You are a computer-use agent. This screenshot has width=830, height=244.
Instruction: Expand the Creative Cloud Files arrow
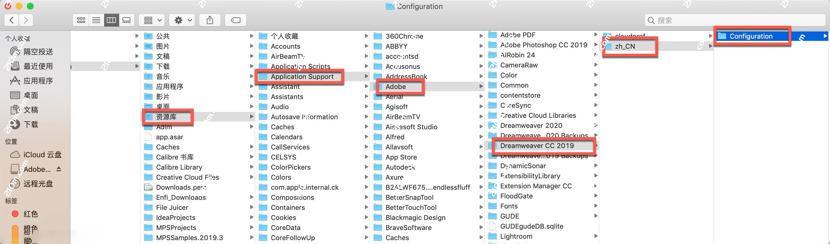[x=252, y=177]
